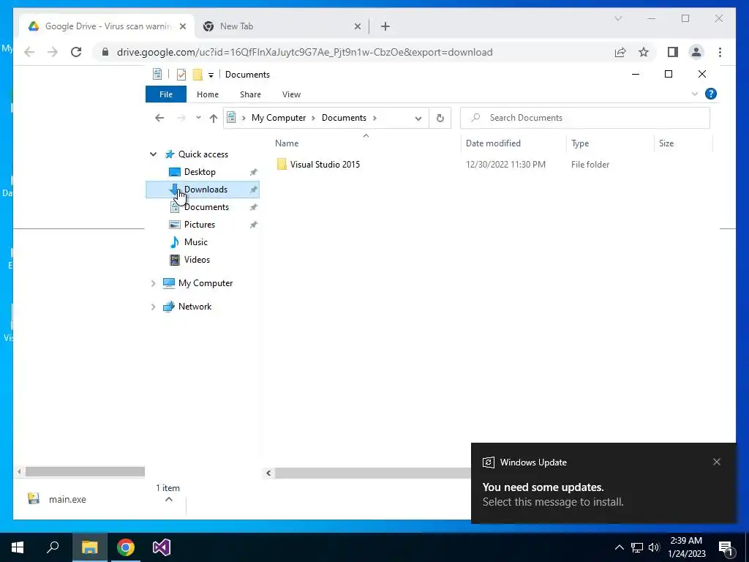The width and height of the screenshot is (749, 562).
Task: Select Network in navigation pane
Action: (x=195, y=307)
